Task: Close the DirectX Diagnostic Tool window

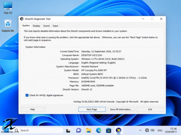Action: (161, 19)
